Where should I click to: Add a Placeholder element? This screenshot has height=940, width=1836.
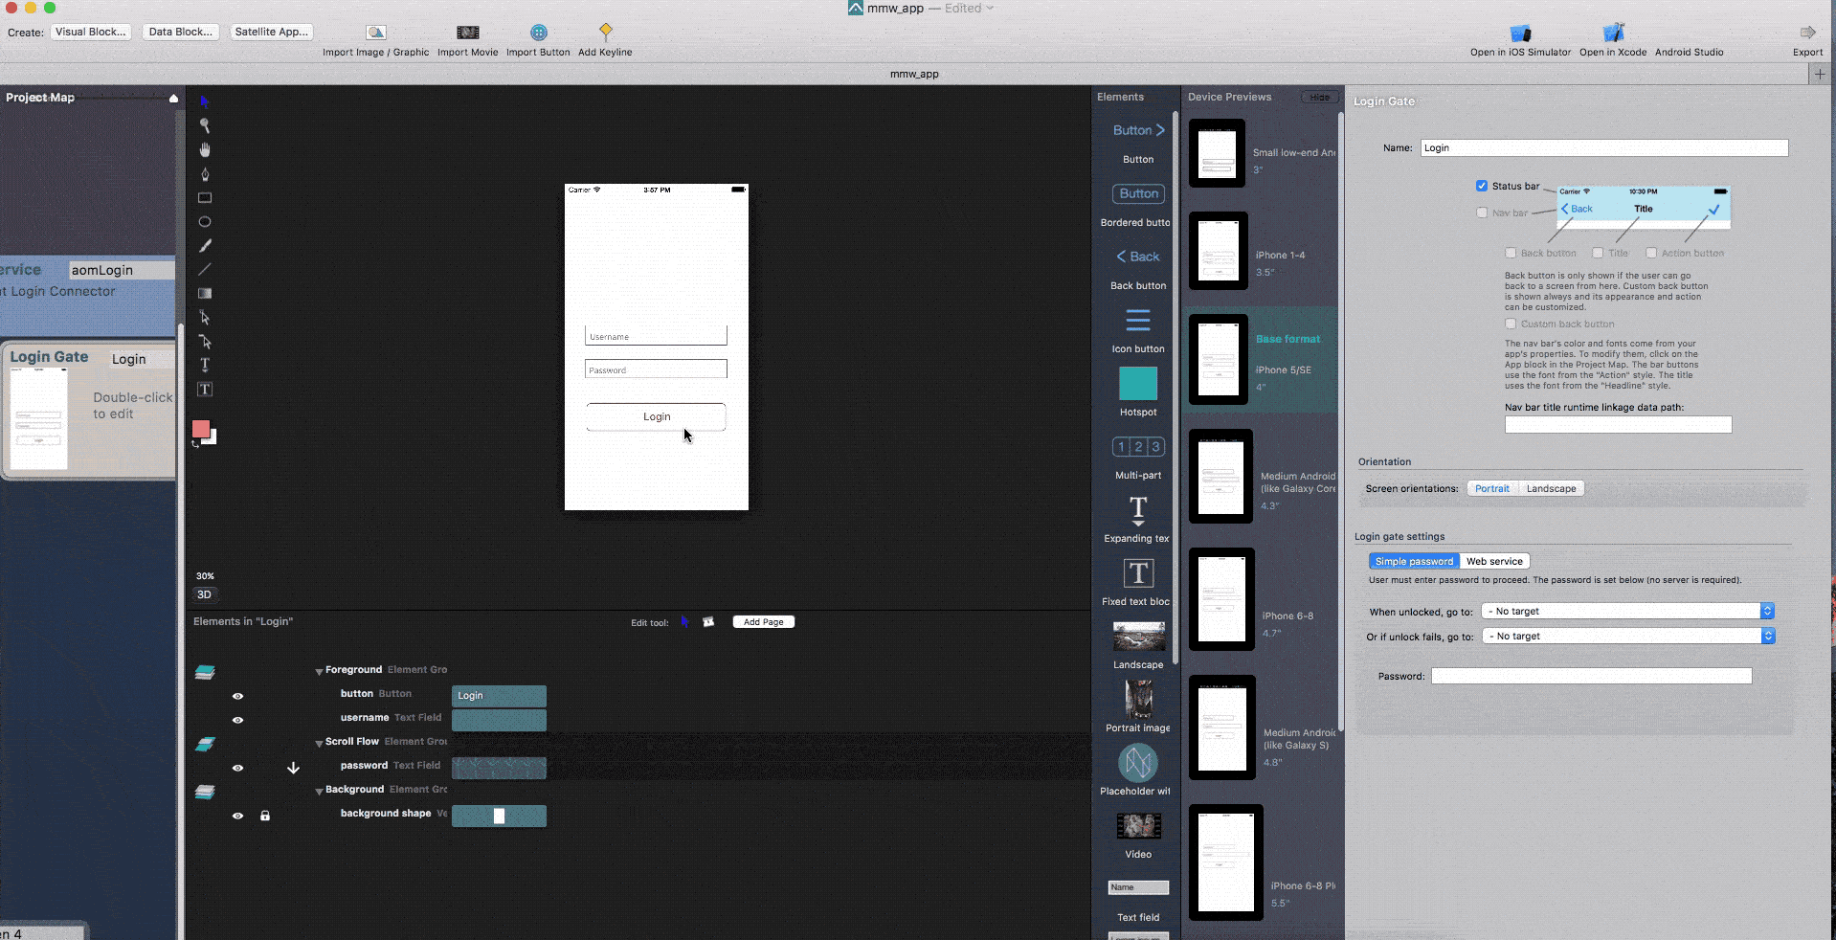(1138, 763)
